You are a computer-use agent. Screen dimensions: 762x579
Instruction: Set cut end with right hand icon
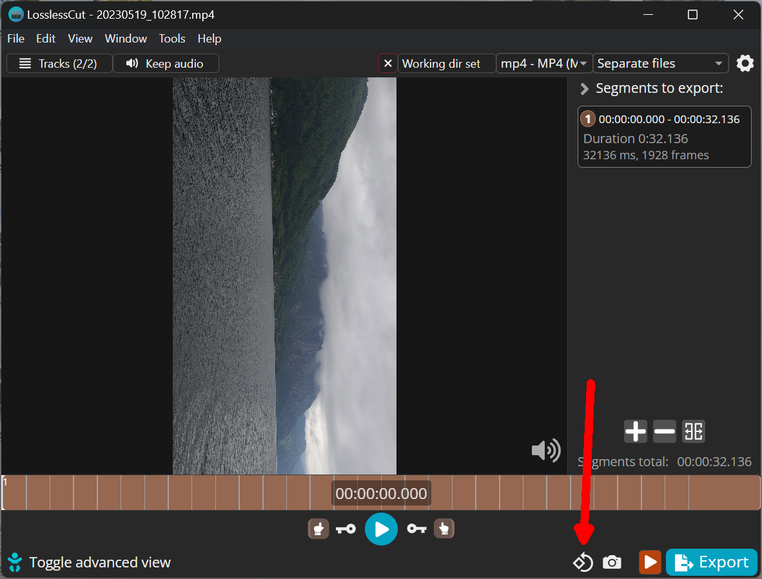pos(444,529)
